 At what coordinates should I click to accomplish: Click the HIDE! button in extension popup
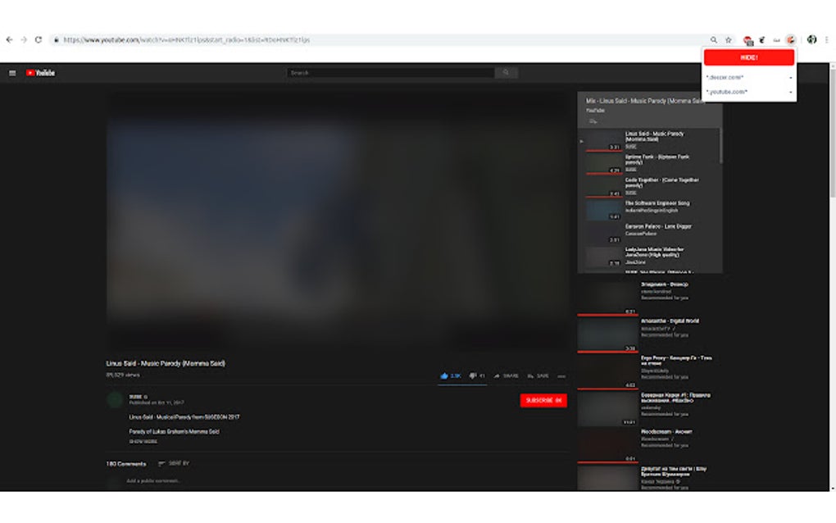click(749, 57)
